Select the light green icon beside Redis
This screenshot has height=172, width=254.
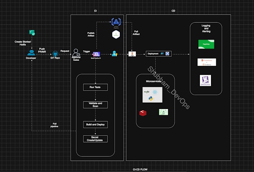pos(164,112)
